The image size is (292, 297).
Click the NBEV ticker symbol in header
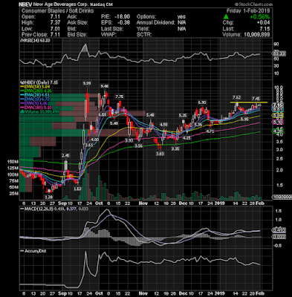click(25, 4)
